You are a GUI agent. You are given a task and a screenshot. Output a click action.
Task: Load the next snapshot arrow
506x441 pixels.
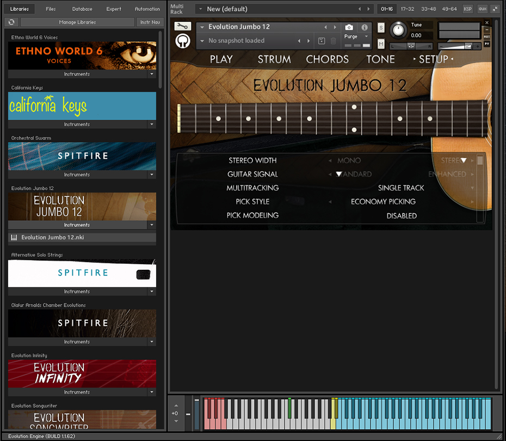(x=308, y=41)
